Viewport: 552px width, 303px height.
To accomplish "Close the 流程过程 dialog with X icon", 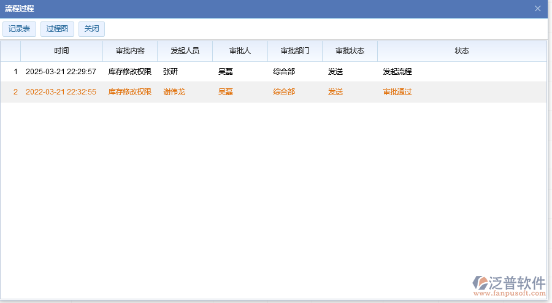I will pos(537,9).
